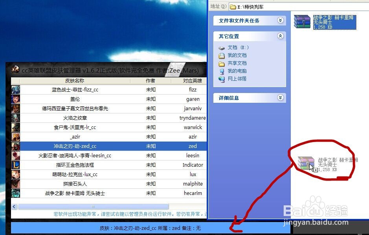Select skin _azir

point(75,137)
